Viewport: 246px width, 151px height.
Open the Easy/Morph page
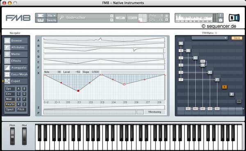click(16, 74)
